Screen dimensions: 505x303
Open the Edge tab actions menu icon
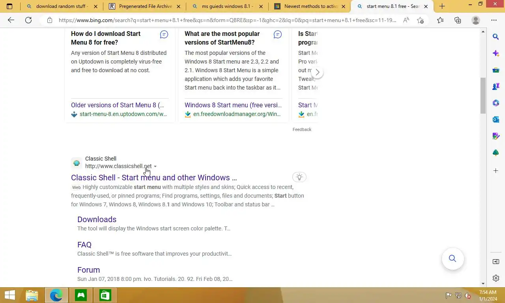click(9, 6)
